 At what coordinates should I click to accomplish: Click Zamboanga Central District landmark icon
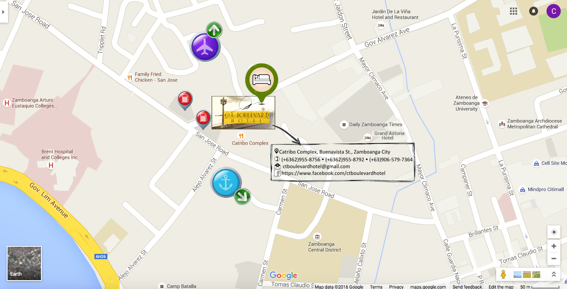tap(317, 236)
